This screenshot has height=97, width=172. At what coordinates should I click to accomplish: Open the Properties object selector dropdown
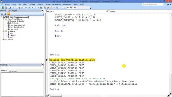pos(42,68)
